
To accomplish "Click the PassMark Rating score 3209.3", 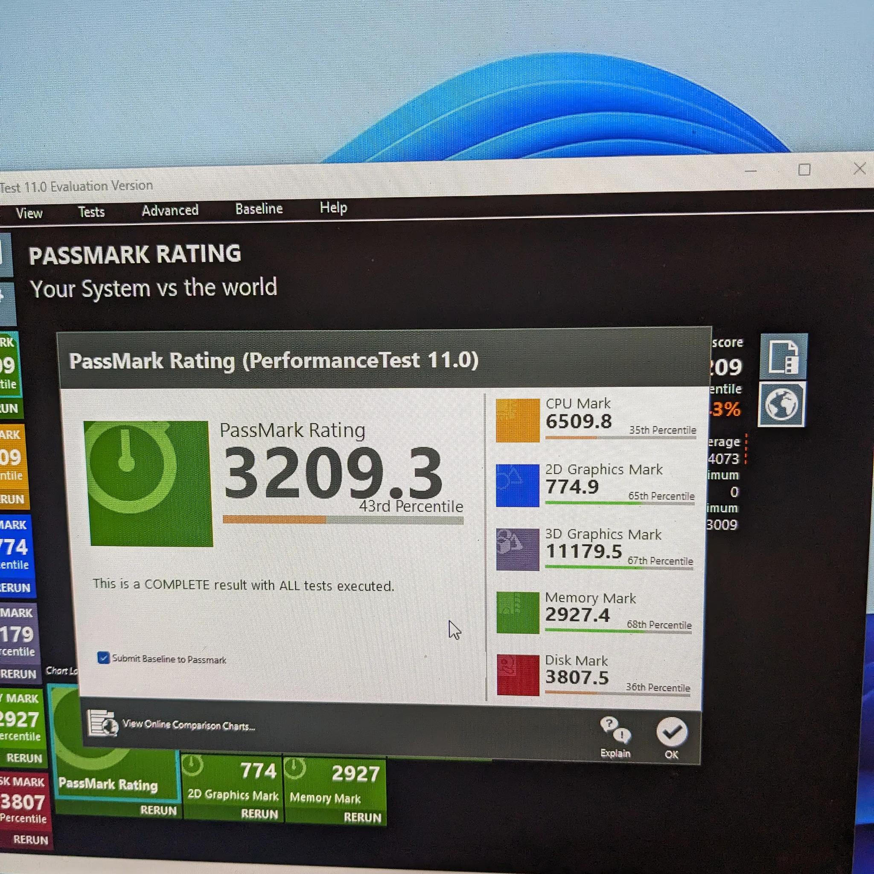I will point(333,472).
